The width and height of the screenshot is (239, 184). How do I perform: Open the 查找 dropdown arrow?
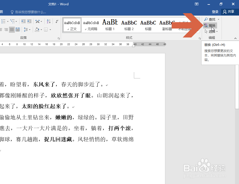point(218,19)
